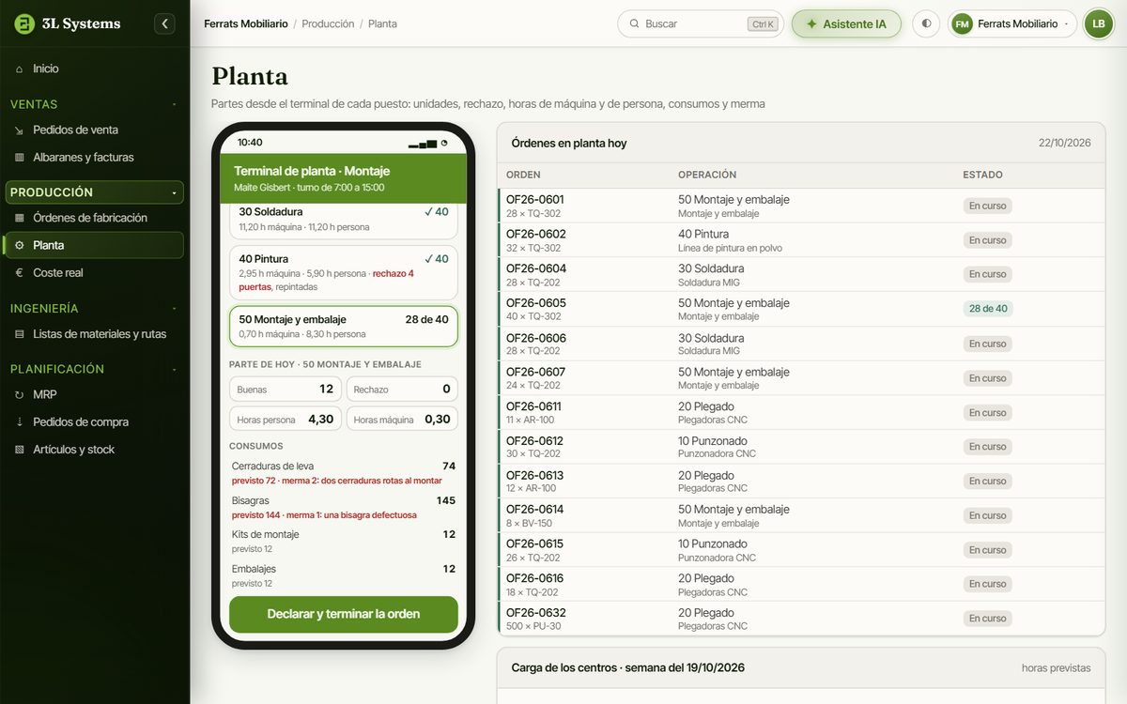Collapse the PLANIFICACIÓN section

coord(94,369)
